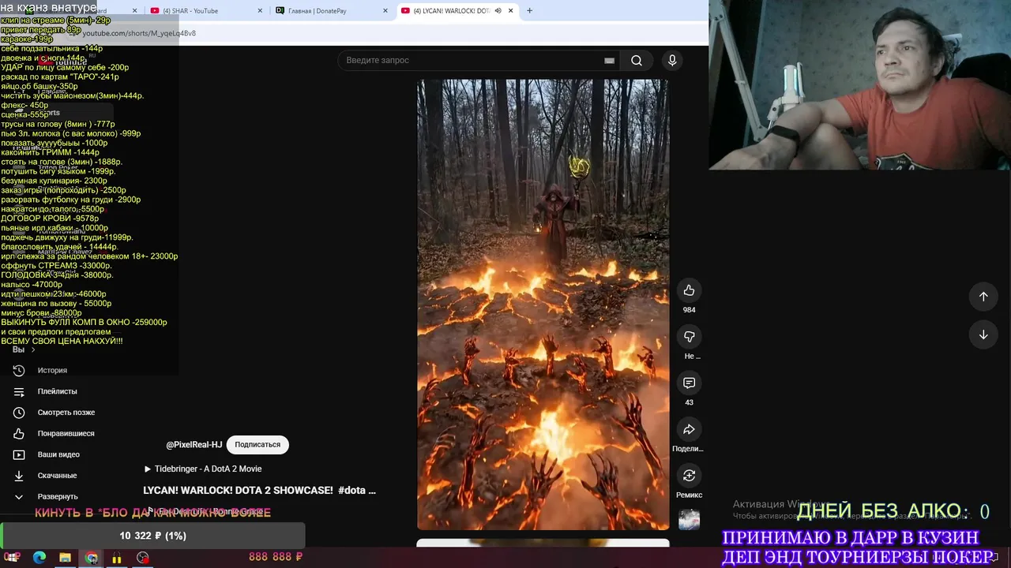Open OBS Studio from the taskbar

[143, 558]
